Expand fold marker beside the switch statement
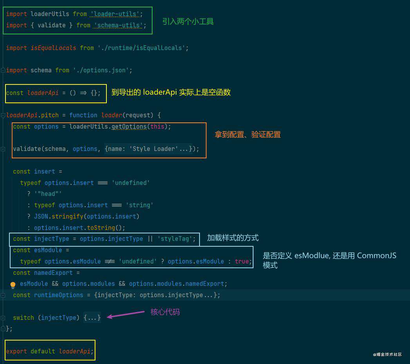Screen dimensions: 410x364 pyautogui.click(x=3, y=318)
